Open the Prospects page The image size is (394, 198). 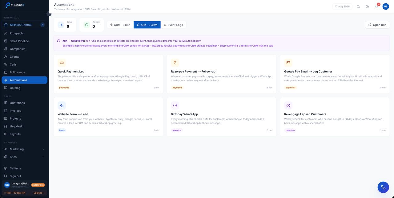[25, 33]
